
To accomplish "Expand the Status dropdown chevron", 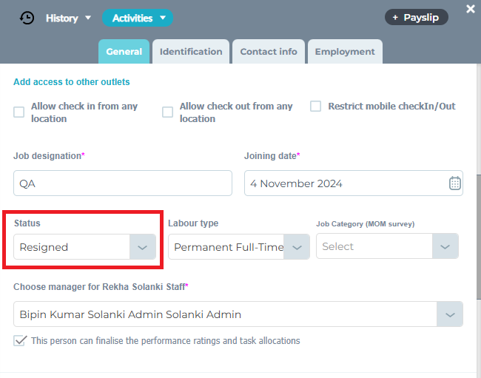I will pyautogui.click(x=143, y=247).
